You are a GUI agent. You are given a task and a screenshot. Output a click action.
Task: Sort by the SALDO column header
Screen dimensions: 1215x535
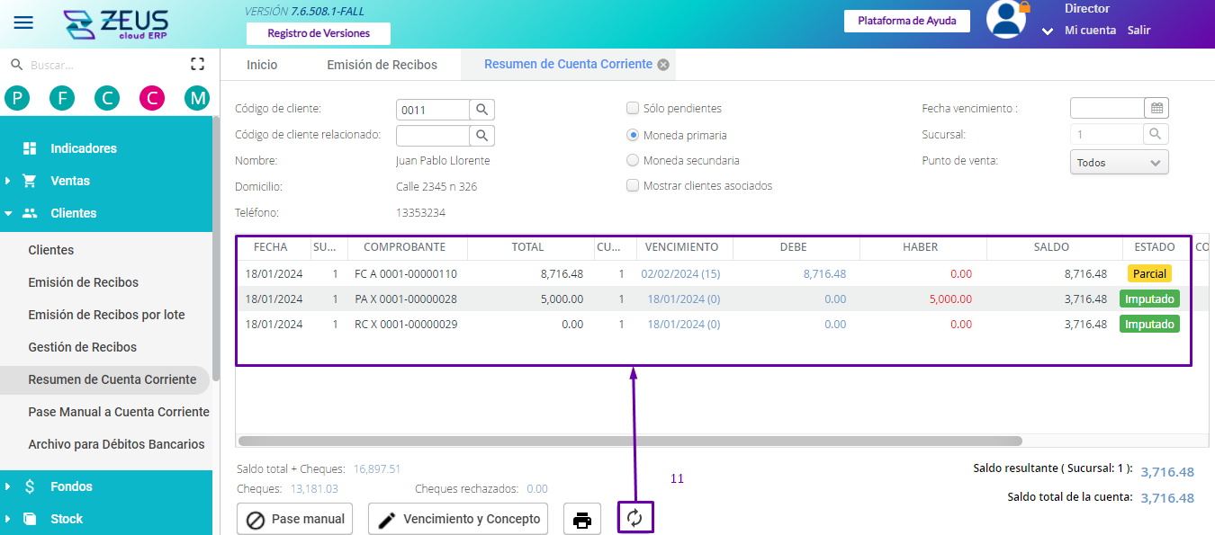point(1051,247)
